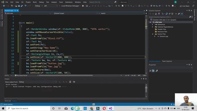This screenshot has height=111, width=197.
Task: Click Clear All icon in the Output toolbar
Action: [x=70, y=82]
